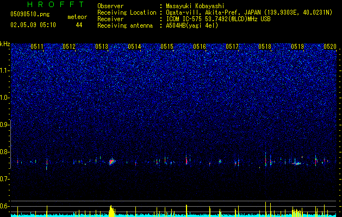The height and width of the screenshot is (217, 342).
Task: Select the meteor count 44
Action: (x=79, y=25)
